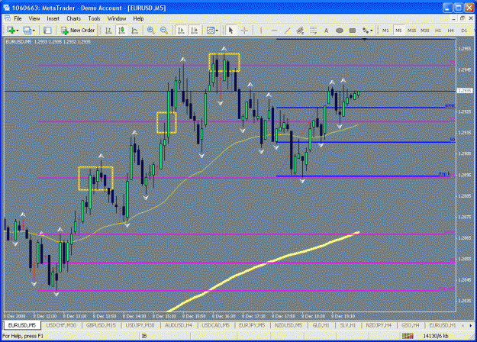Switch to M1 timeframe
The height and width of the screenshot is (342, 477).
tap(385, 31)
